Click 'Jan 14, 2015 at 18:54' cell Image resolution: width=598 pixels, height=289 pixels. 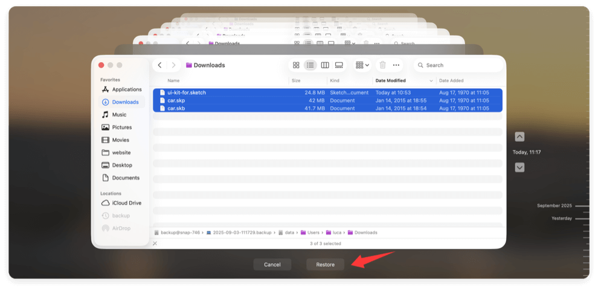coord(401,108)
